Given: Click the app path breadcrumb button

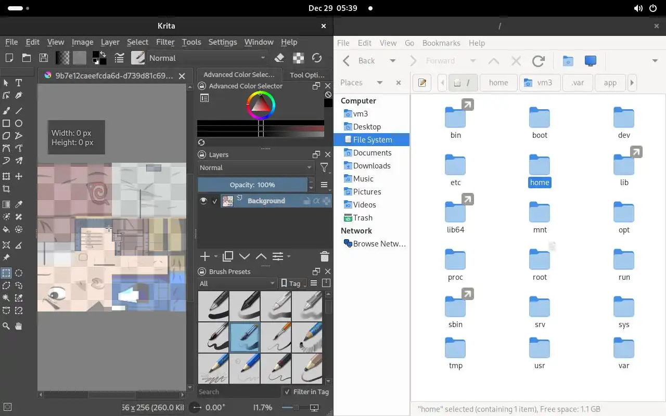Looking at the screenshot, I should [x=610, y=83].
